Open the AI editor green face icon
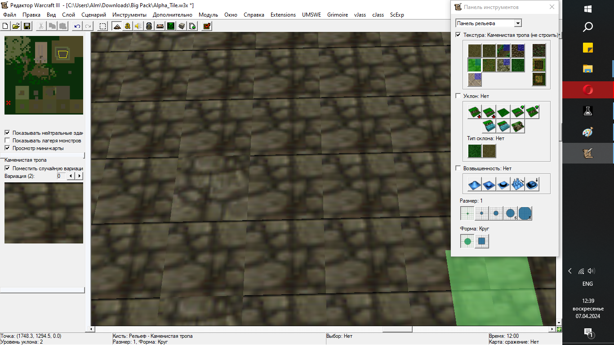The height and width of the screenshot is (345, 614). pyautogui.click(x=171, y=26)
